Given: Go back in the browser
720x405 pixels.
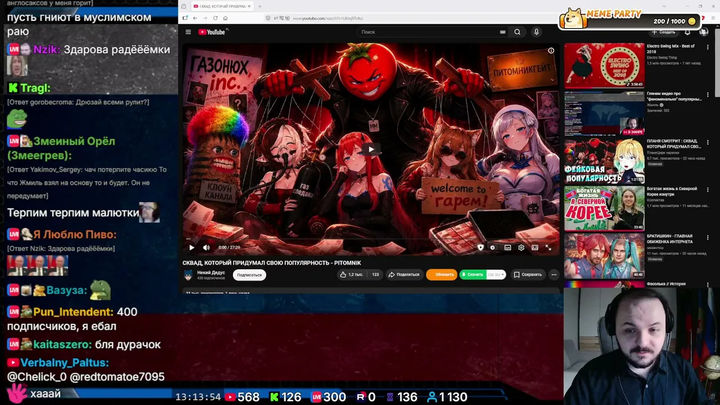Looking at the screenshot, I should click(195, 18).
